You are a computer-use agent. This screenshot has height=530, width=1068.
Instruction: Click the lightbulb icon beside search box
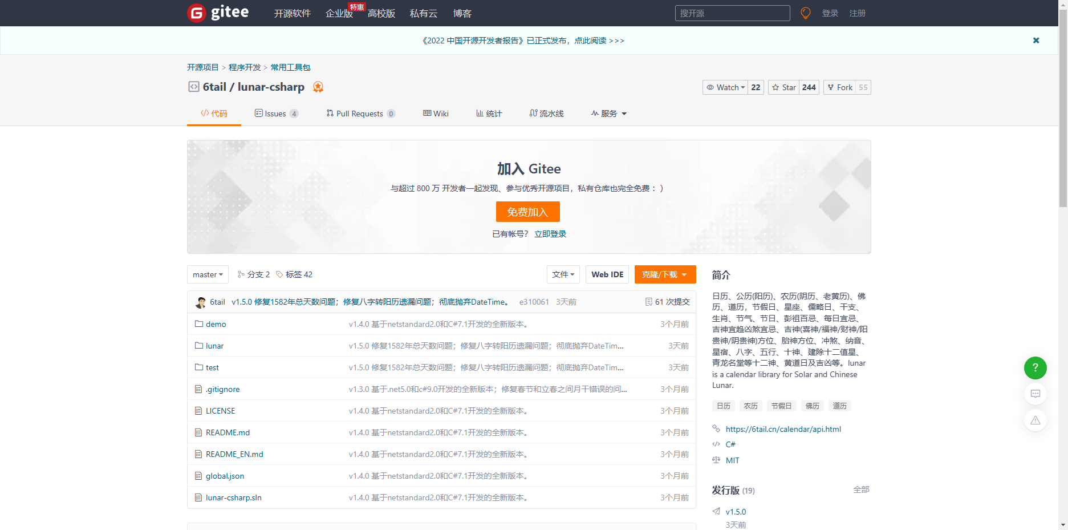pos(805,13)
